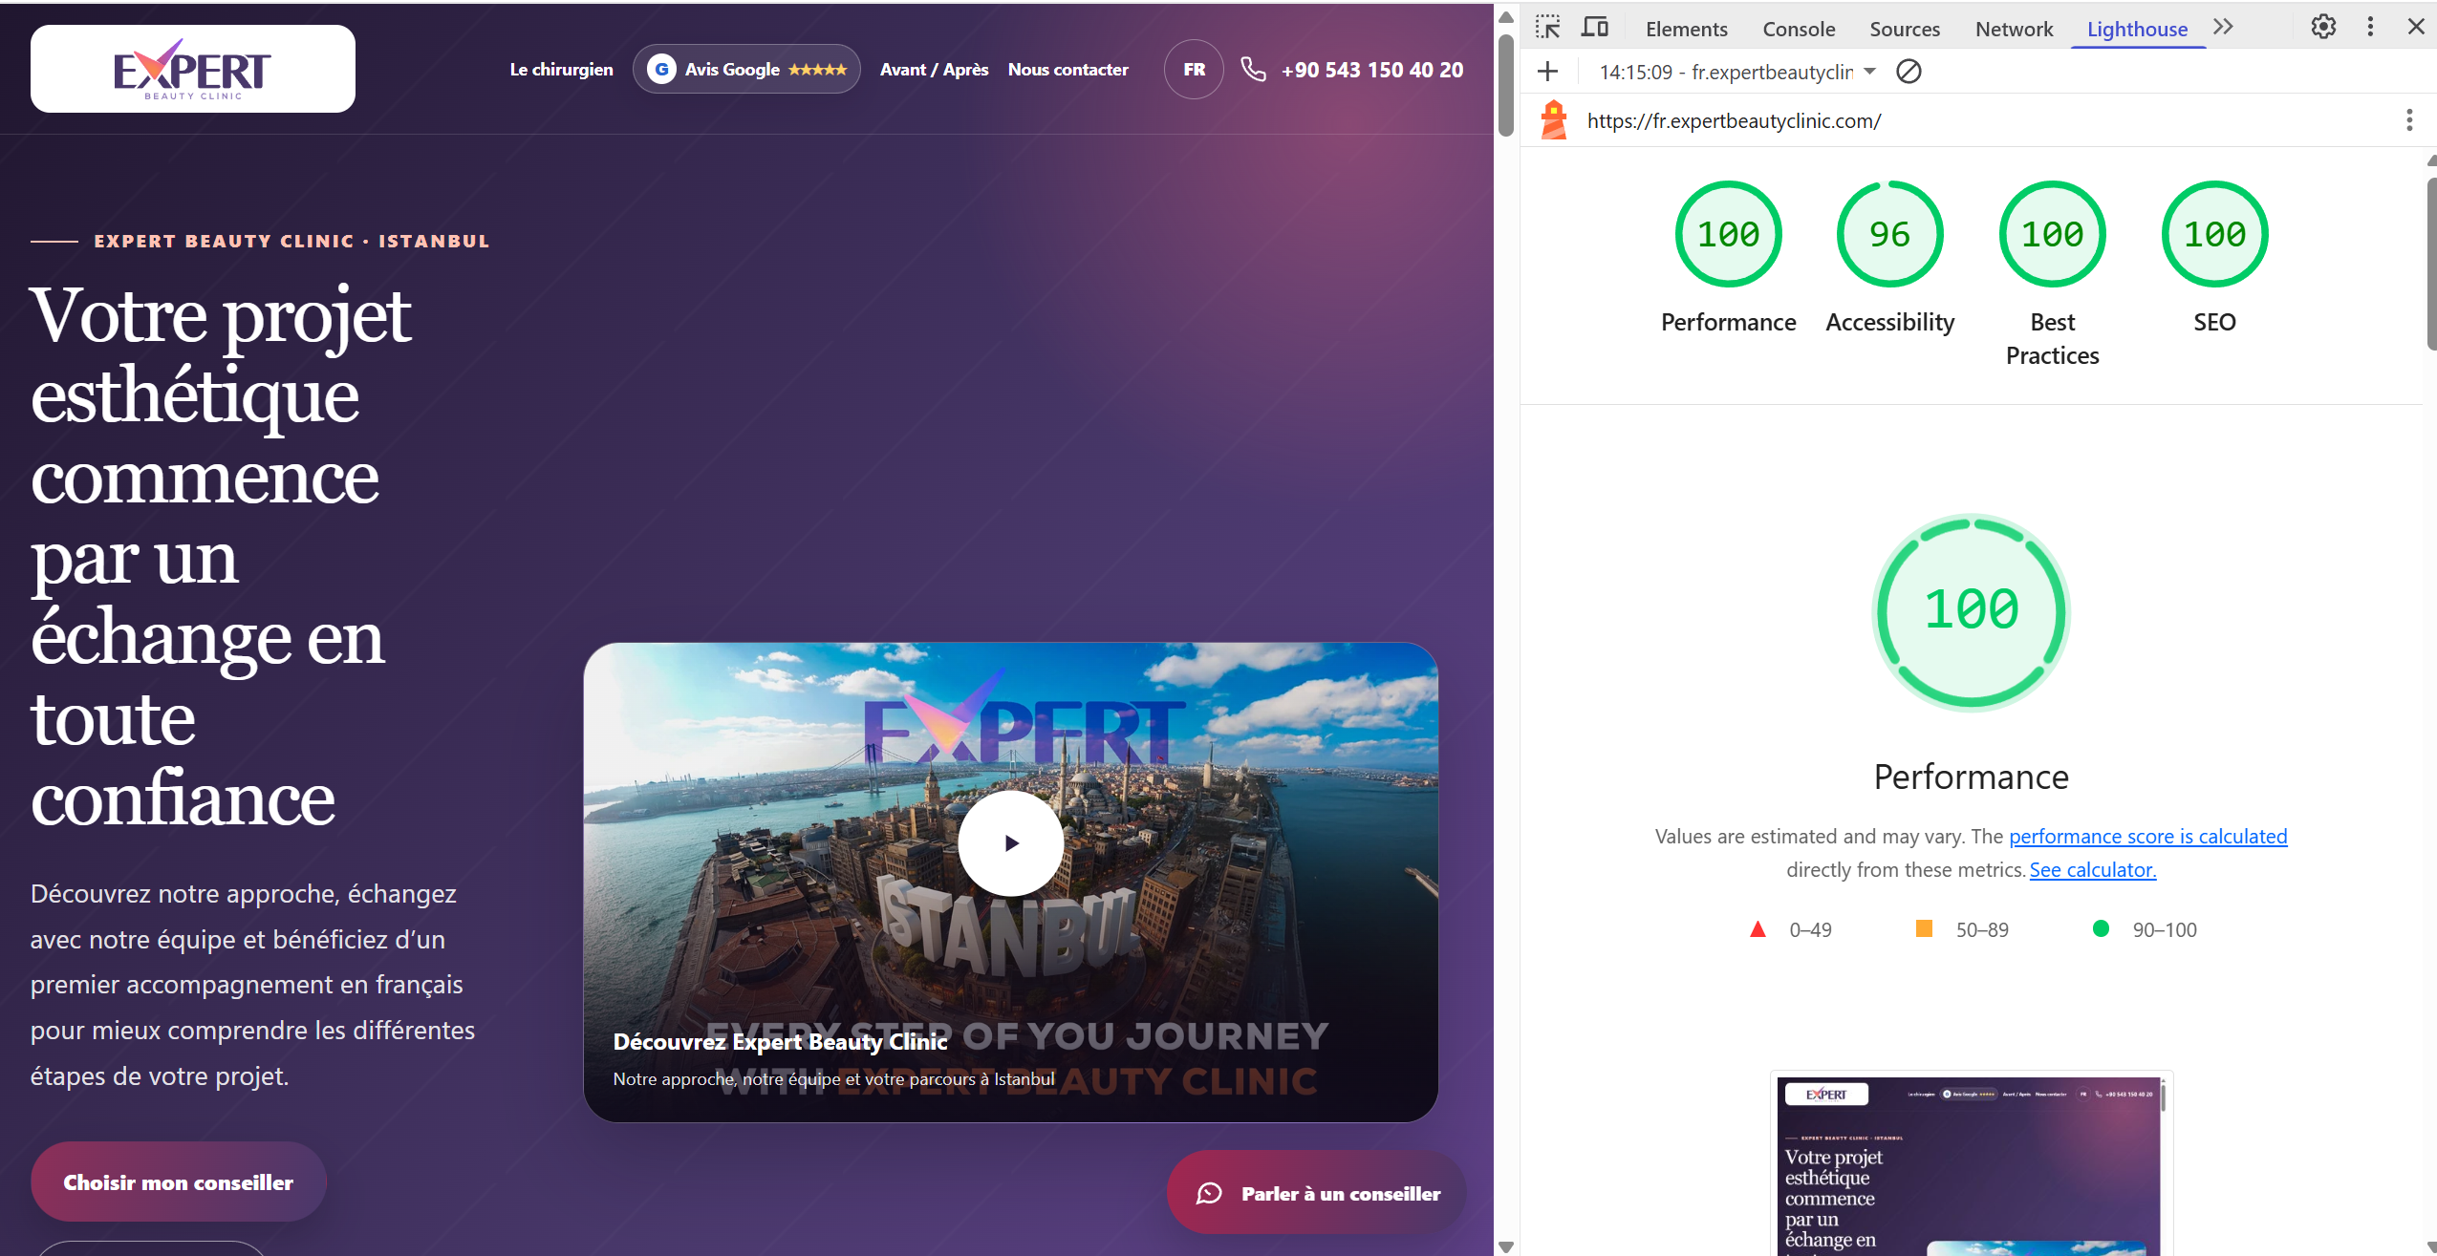
Task: Click the webpage scrollbar up arrow
Action: coord(1506,16)
